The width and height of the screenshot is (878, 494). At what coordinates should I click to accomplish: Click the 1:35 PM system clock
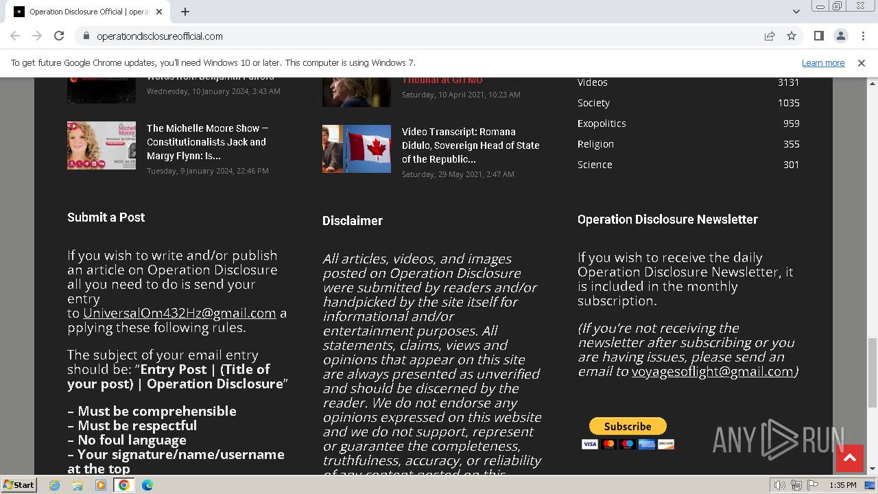pos(842,485)
